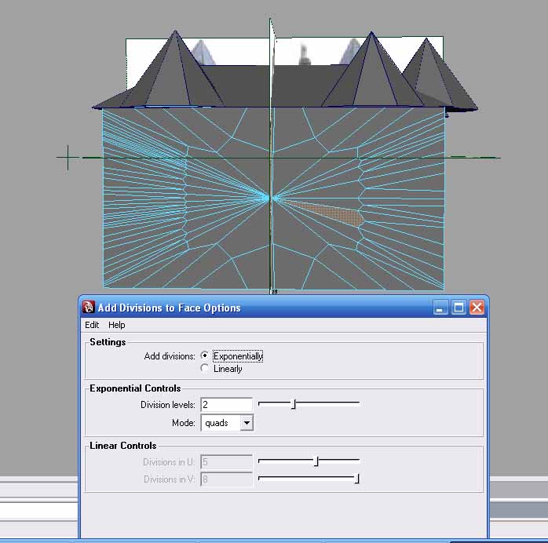
Task: Click the Exponential Controls section label
Action: click(135, 388)
